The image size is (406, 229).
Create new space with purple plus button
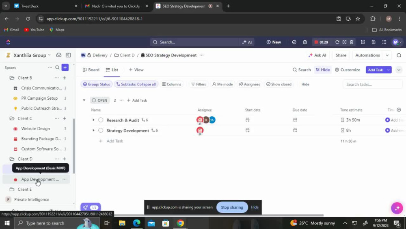point(65,68)
